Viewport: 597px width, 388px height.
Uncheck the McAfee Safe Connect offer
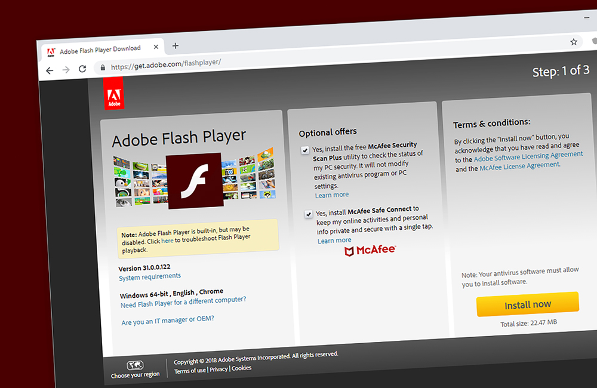click(308, 214)
